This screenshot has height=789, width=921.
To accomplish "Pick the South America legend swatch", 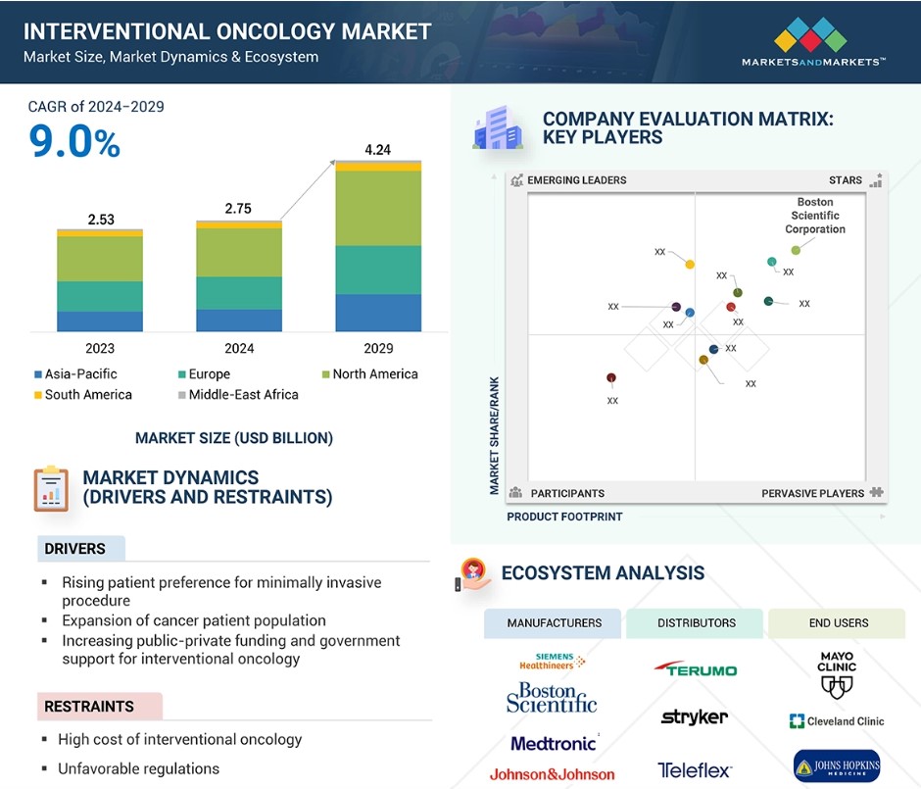I will 38,395.
